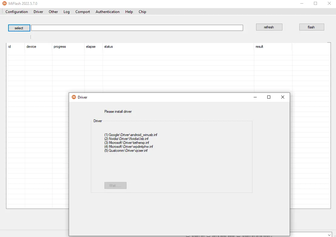Click the MiFlash app icon in title bar
The width and height of the screenshot is (336, 237).
(5, 3)
